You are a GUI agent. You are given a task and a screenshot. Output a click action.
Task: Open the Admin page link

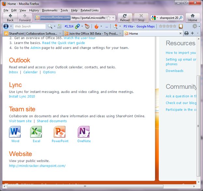35,48
